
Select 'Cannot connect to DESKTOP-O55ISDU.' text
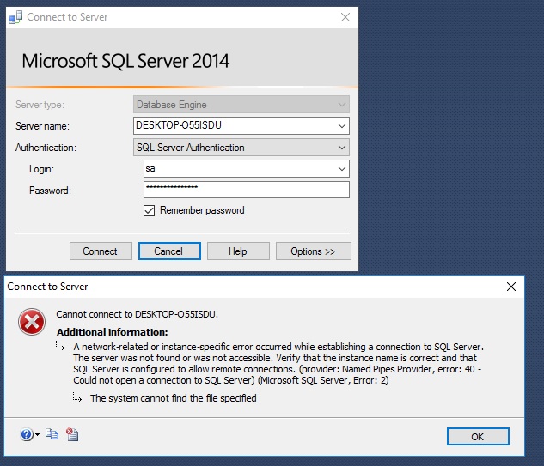tap(137, 314)
